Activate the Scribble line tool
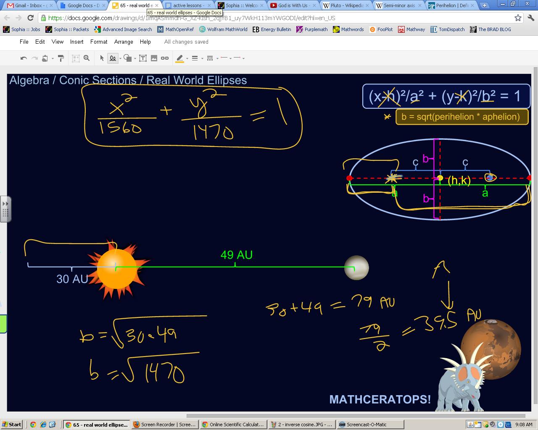The image size is (538, 430). 113,58
